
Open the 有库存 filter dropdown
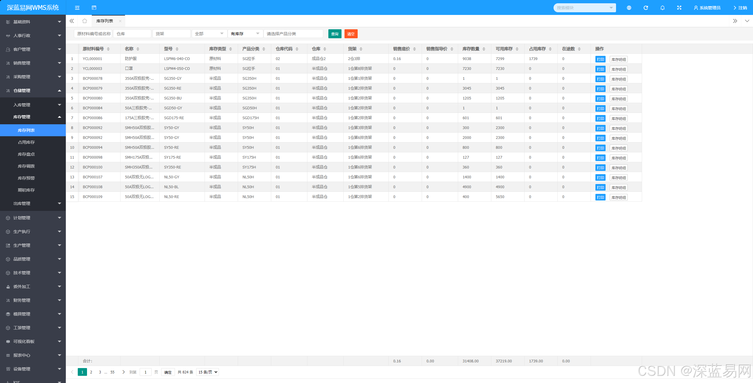coord(245,34)
